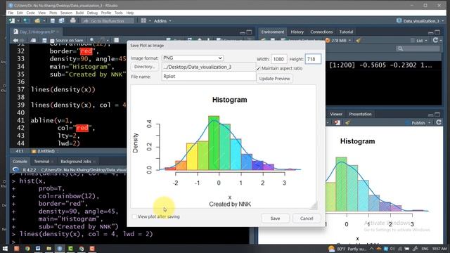This screenshot has height=253, width=450.
Task: Open the Tools menu
Action: (119, 13)
